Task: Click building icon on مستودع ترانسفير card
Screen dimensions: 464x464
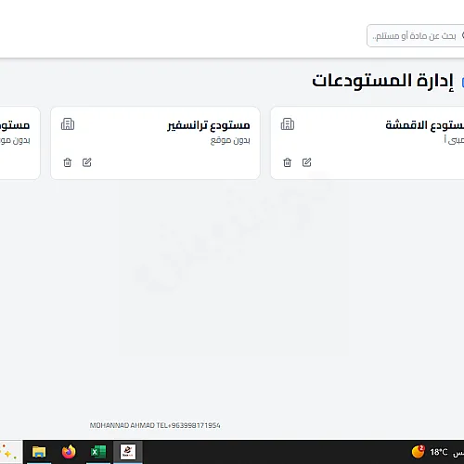Action: pos(68,124)
